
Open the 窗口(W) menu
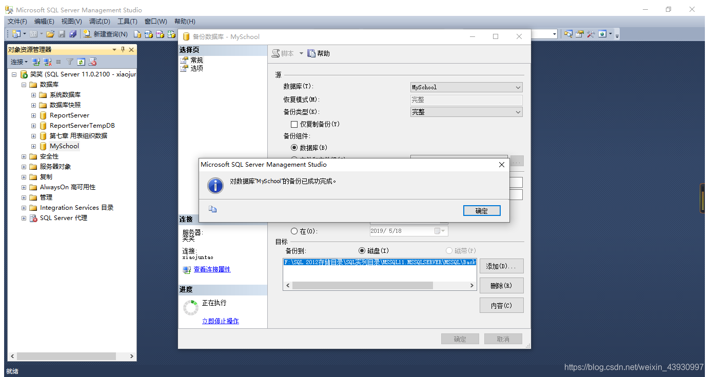[155, 22]
